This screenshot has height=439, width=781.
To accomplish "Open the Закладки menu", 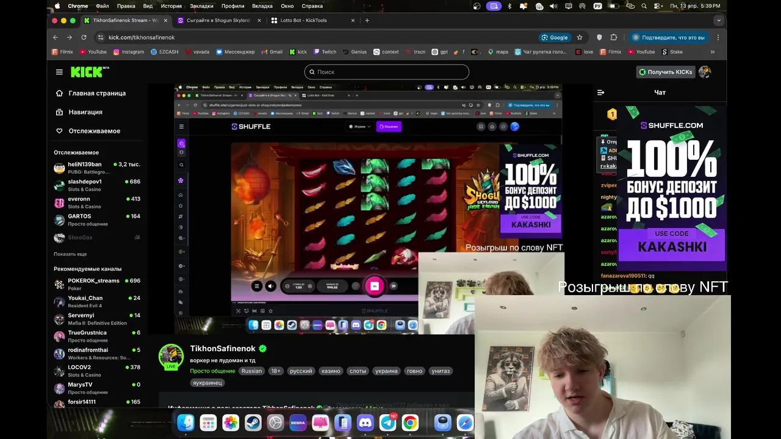I will click(x=201, y=6).
